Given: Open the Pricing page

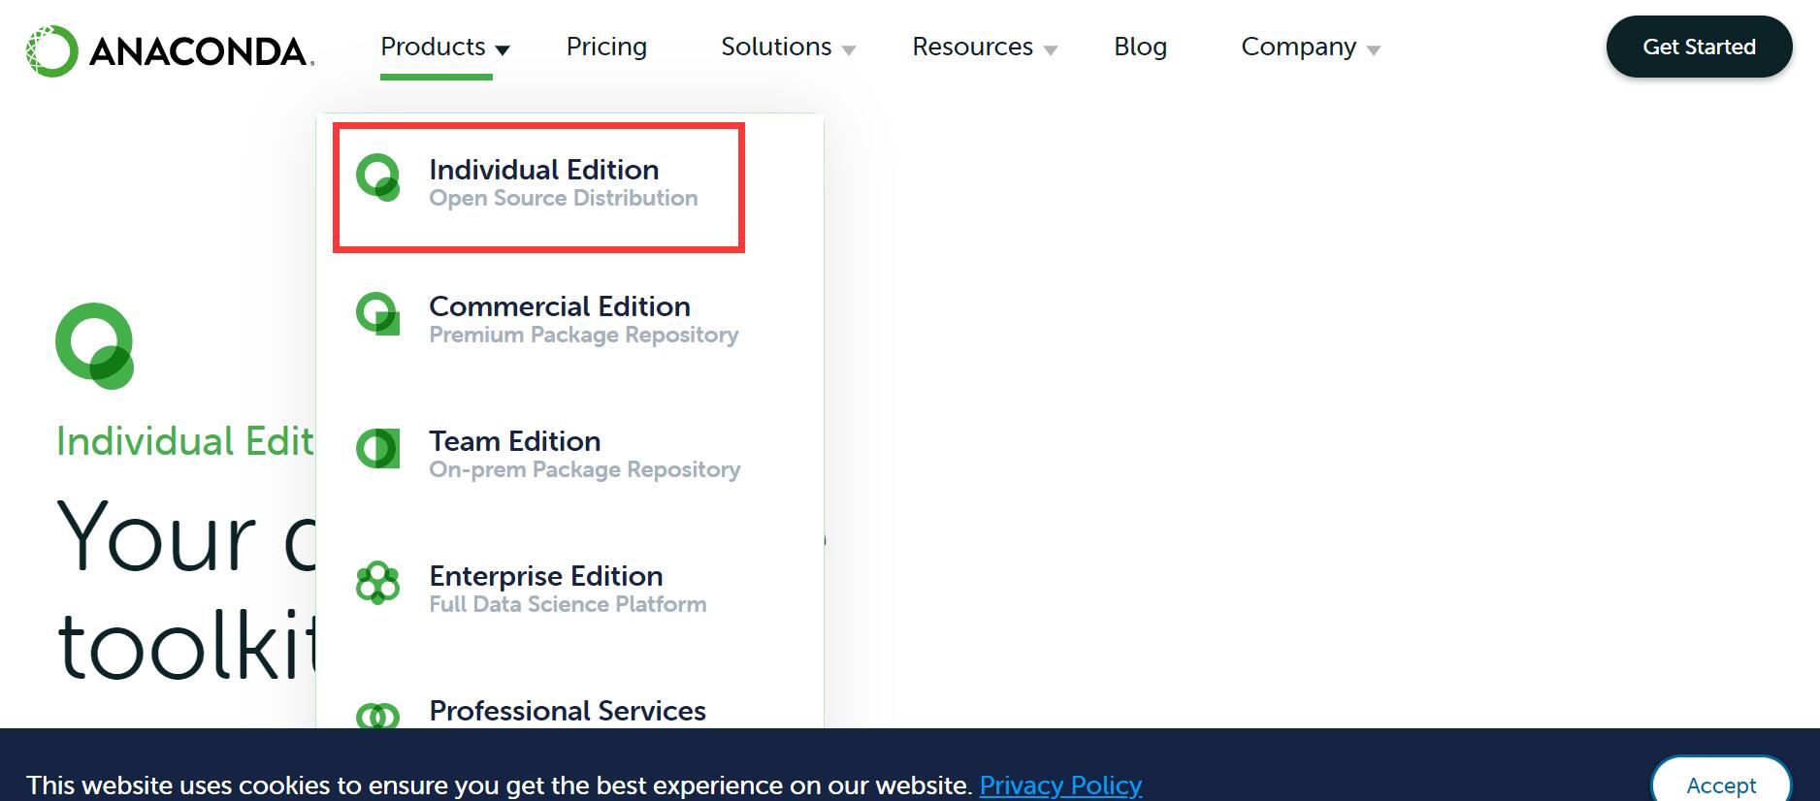Looking at the screenshot, I should 606,47.
